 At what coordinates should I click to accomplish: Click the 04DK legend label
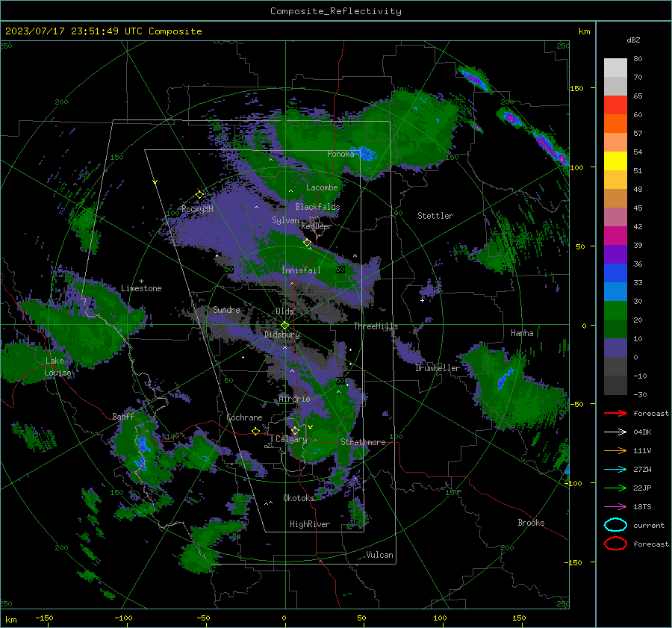coord(642,432)
